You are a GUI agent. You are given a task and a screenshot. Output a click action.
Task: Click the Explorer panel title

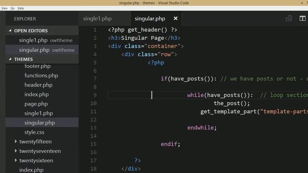pos(25,19)
